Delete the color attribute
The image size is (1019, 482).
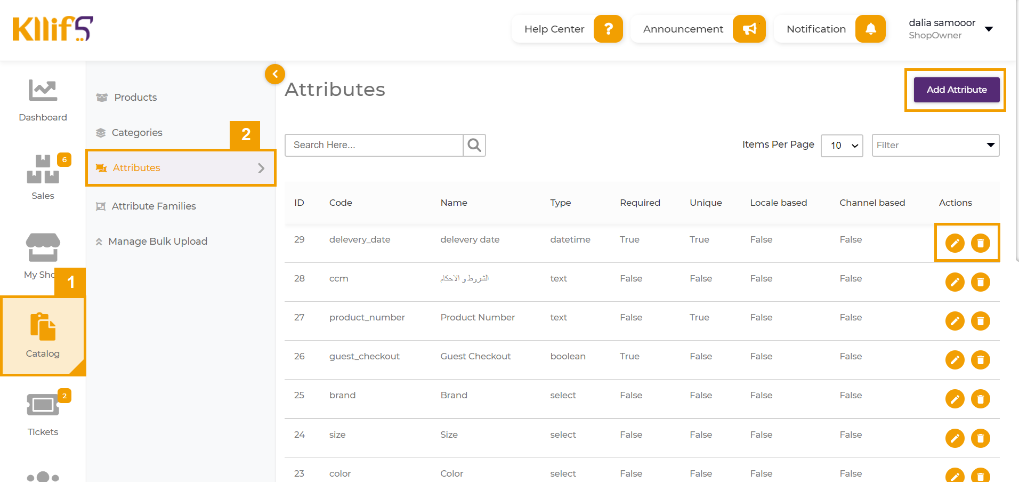coord(981,476)
